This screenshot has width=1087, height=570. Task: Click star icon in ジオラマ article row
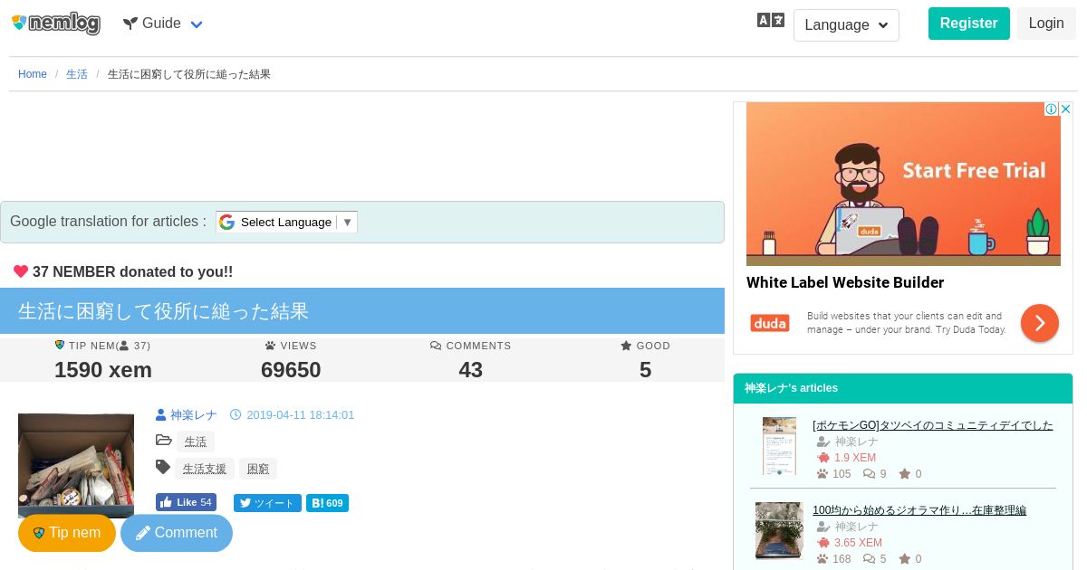(905, 559)
